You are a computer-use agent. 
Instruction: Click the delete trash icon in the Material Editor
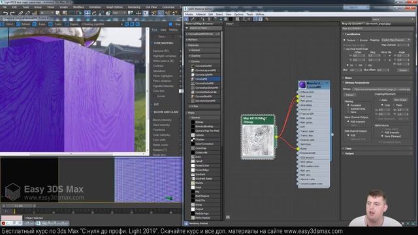[209, 19]
